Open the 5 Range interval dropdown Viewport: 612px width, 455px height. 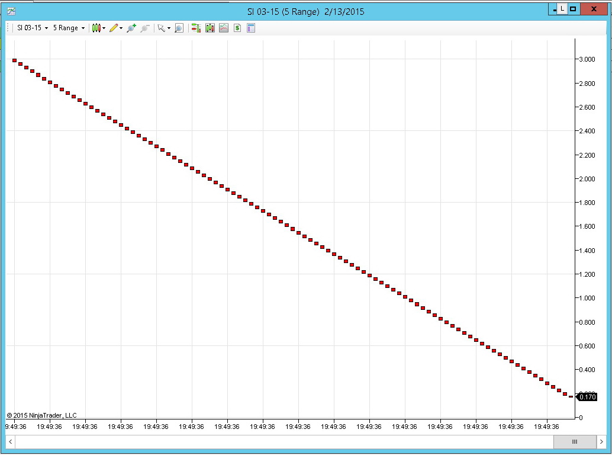point(69,28)
